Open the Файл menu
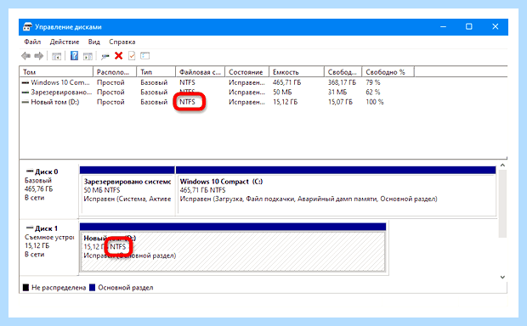Screen dimensions: 527x326 [32, 42]
